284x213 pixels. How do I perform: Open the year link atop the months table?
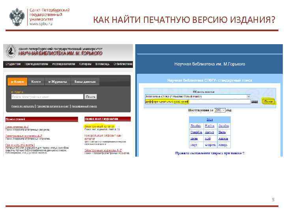[209, 120]
